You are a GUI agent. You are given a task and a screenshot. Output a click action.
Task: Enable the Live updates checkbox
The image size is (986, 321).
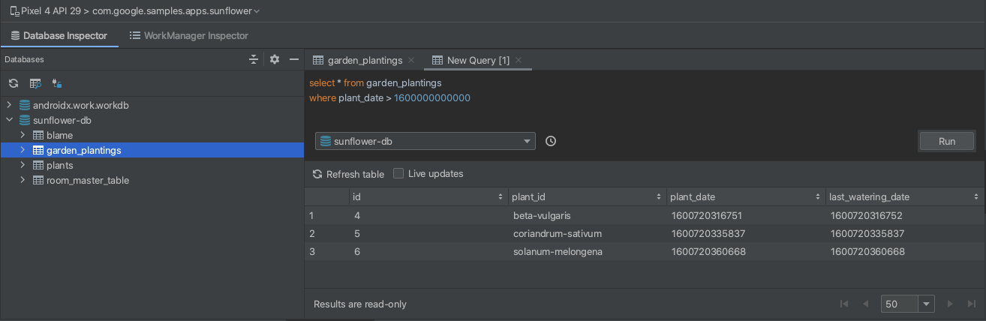point(398,173)
